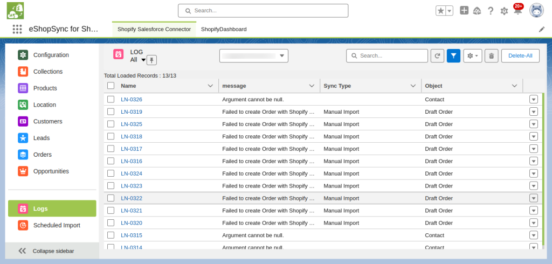Click the Guidance Center icon
Viewport: 552px width, 264px height.
tap(477, 11)
